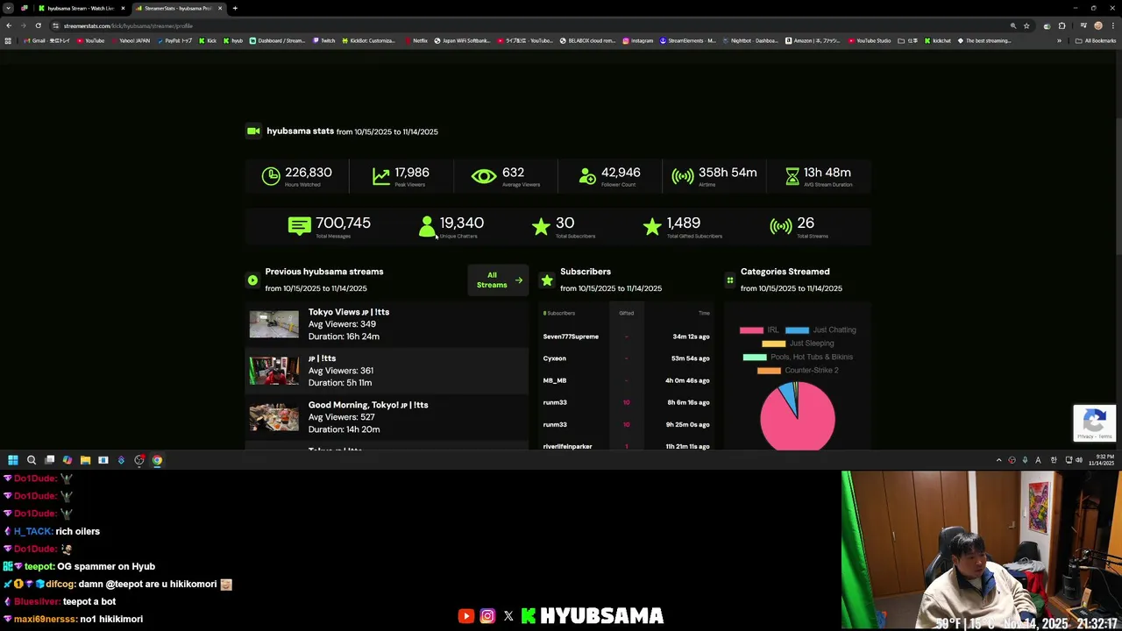Open the Chrome profile avatar
Image resolution: width=1122 pixels, height=631 pixels.
tap(1098, 25)
